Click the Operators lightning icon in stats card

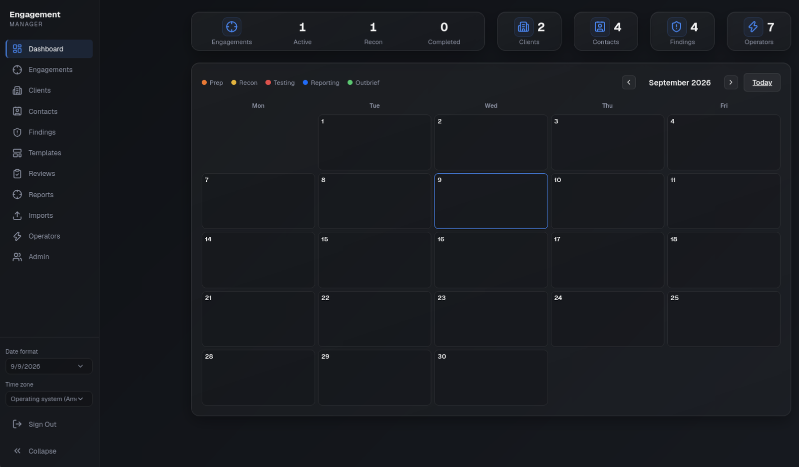(753, 27)
